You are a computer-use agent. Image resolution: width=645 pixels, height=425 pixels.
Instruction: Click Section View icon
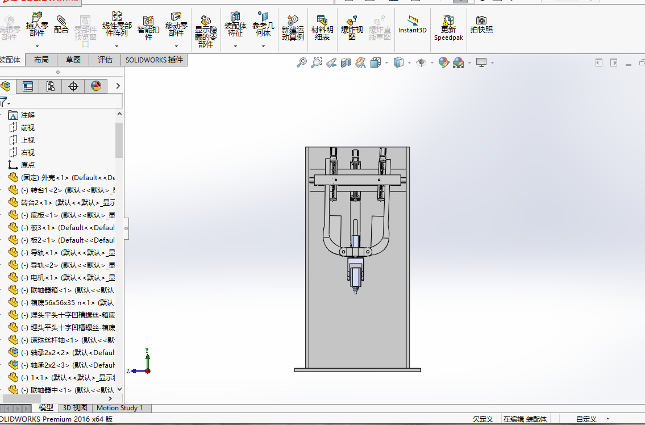click(346, 63)
